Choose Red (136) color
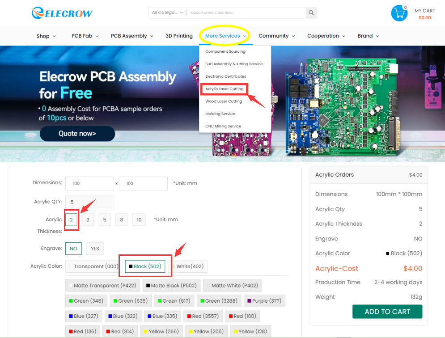The width and height of the screenshot is (445, 338). click(x=83, y=331)
